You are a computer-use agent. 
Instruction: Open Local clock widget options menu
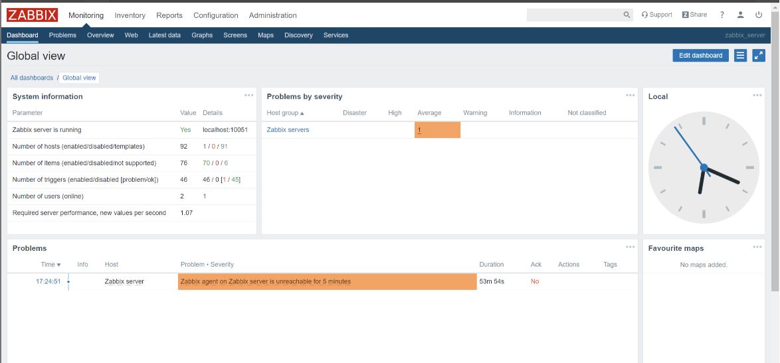(757, 96)
